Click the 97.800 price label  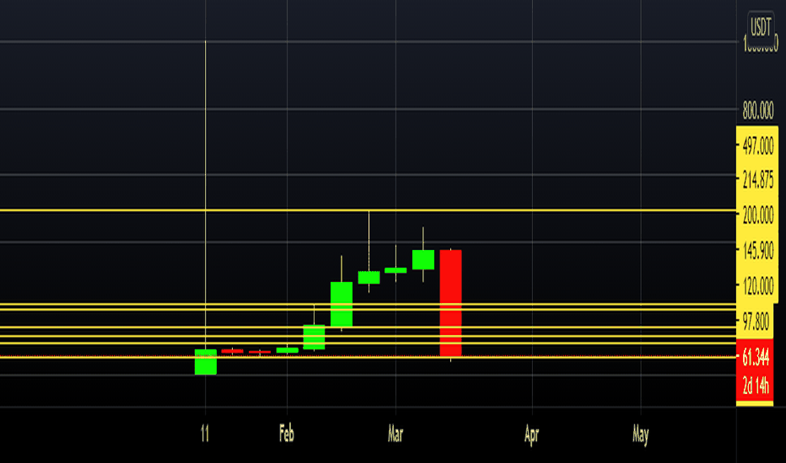(x=756, y=322)
